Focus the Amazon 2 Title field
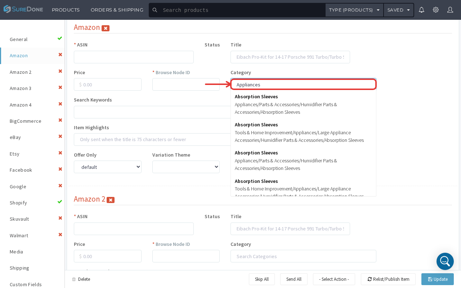The height and width of the screenshot is (288, 461). tap(290, 229)
